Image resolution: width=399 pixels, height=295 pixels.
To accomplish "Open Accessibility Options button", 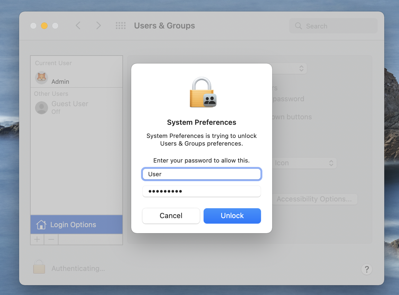I will (314, 199).
